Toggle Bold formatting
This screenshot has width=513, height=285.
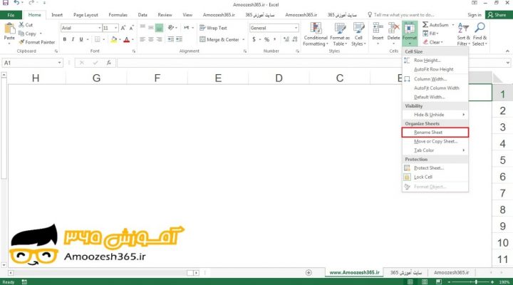65,40
